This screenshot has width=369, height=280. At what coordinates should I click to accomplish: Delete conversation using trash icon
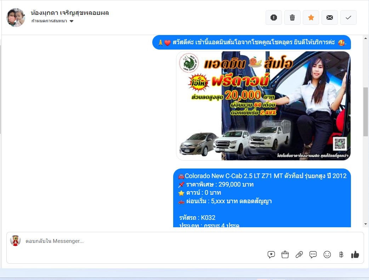coord(292,17)
